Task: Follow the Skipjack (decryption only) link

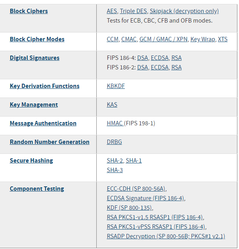Action: [184, 11]
